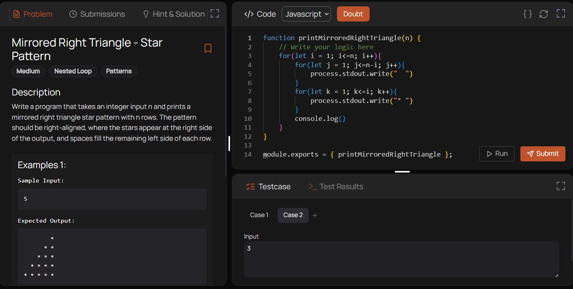Screen dimensions: 573x289
Task: Run the code
Action: point(497,154)
